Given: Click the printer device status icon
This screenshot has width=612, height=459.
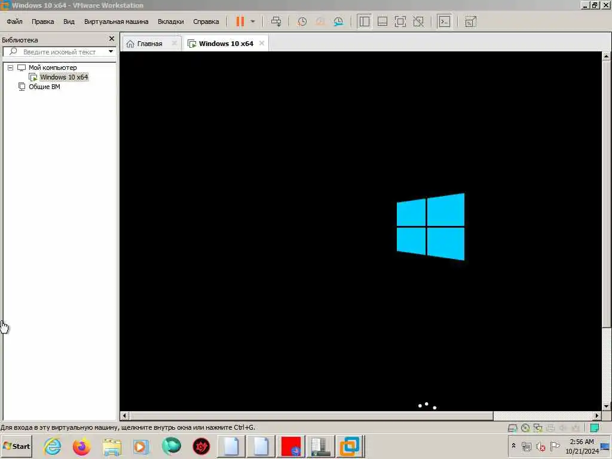Looking at the screenshot, I should click(x=550, y=428).
